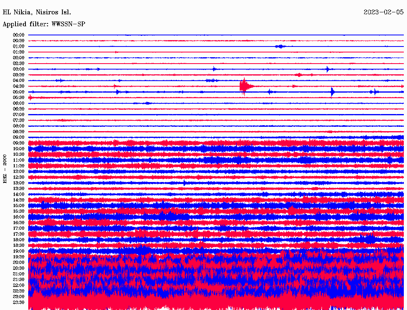Select the 15:00 time label

[x=18, y=205]
